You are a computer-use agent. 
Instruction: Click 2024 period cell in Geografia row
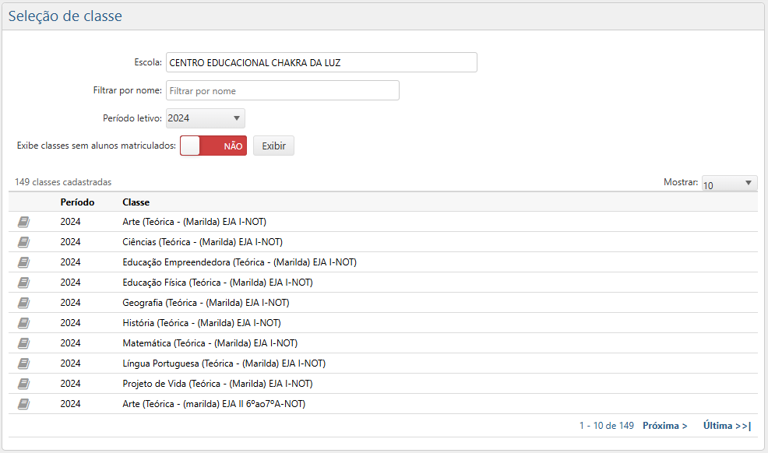click(71, 303)
